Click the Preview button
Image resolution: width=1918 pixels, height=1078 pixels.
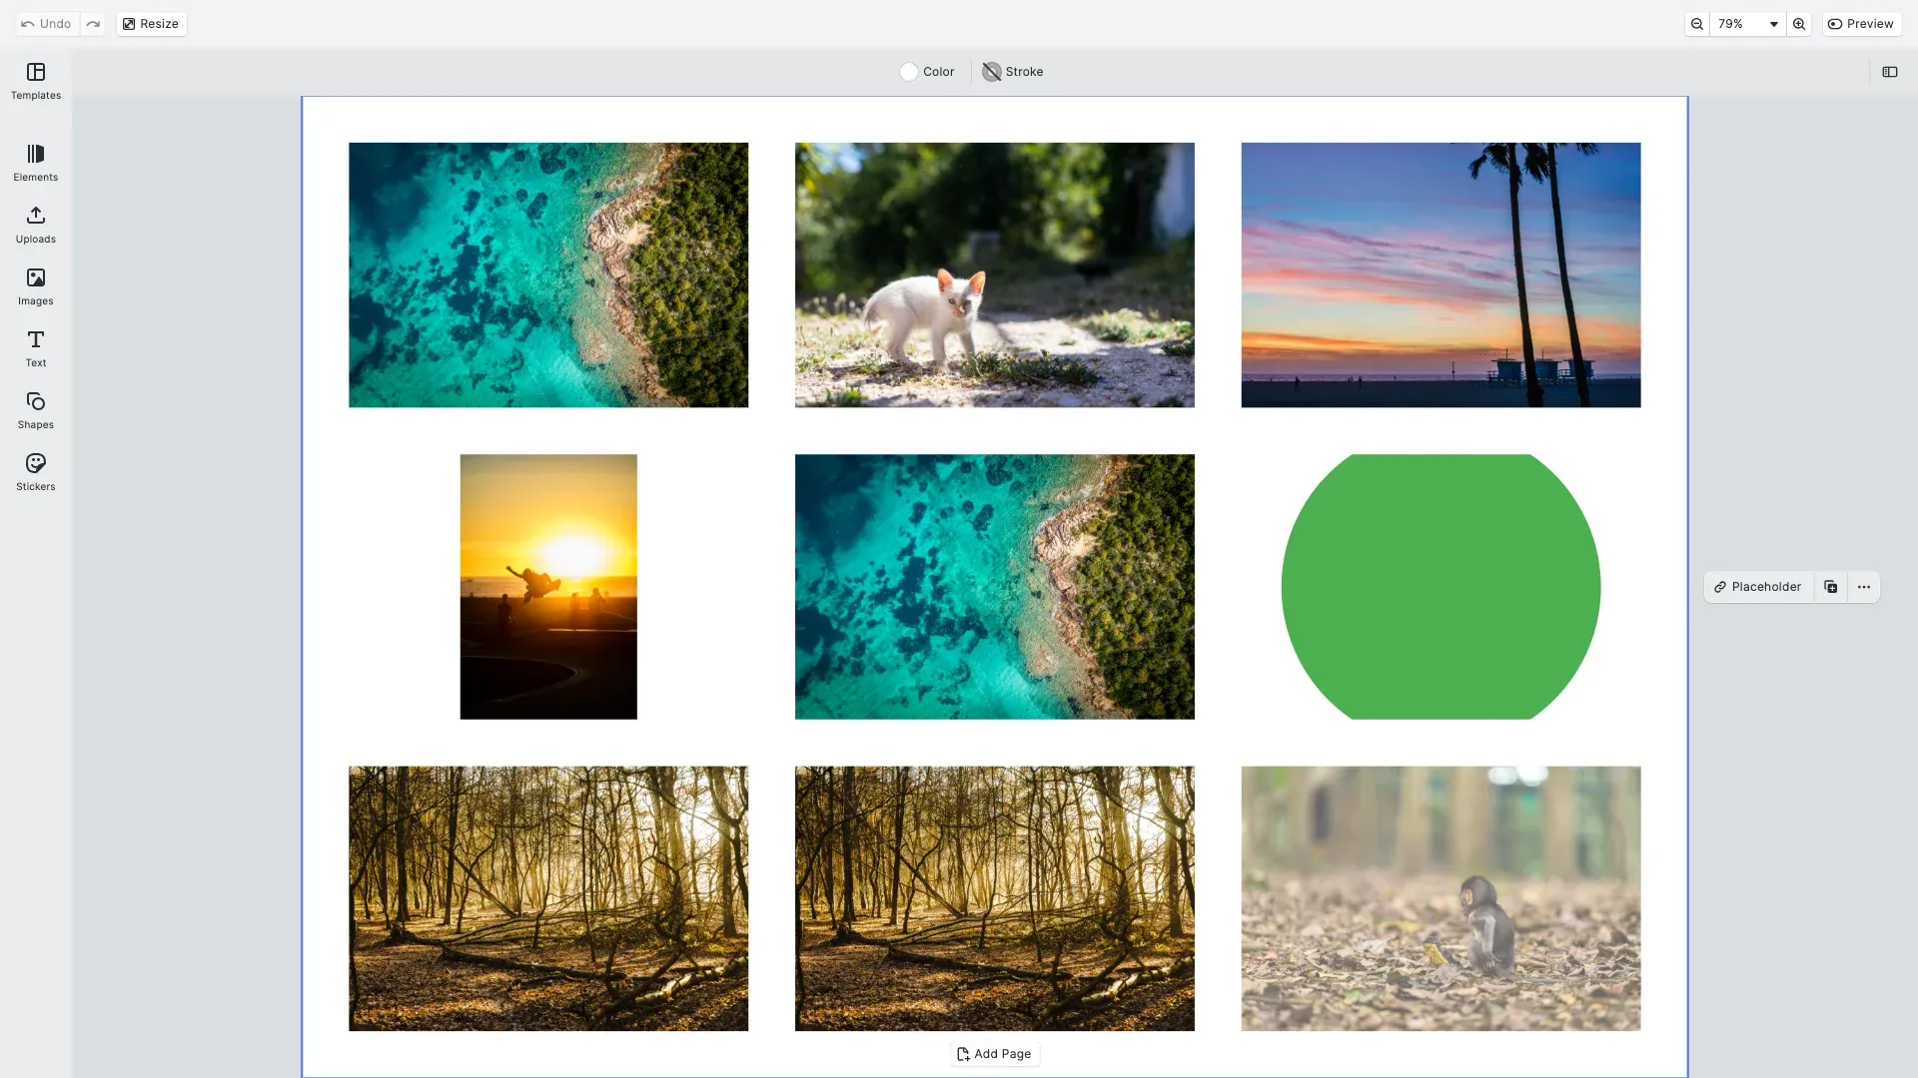click(1860, 24)
